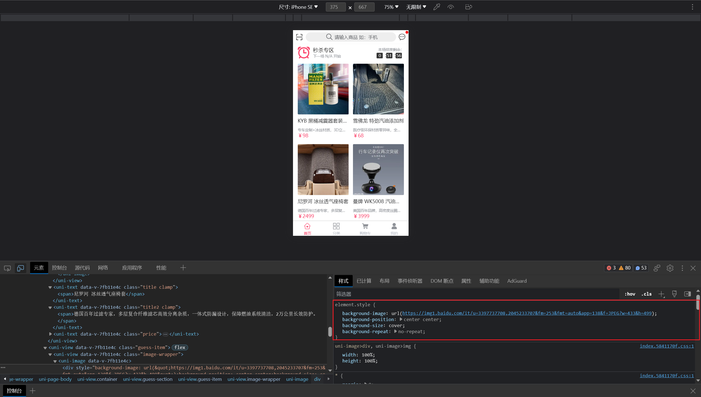The width and height of the screenshot is (701, 397).
Task: Click the search magnifier icon in search bar
Action: [329, 37]
